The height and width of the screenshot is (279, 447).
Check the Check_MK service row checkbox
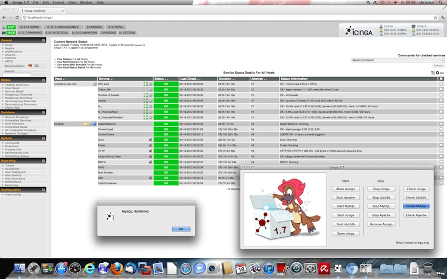pyautogui.click(x=441, y=89)
